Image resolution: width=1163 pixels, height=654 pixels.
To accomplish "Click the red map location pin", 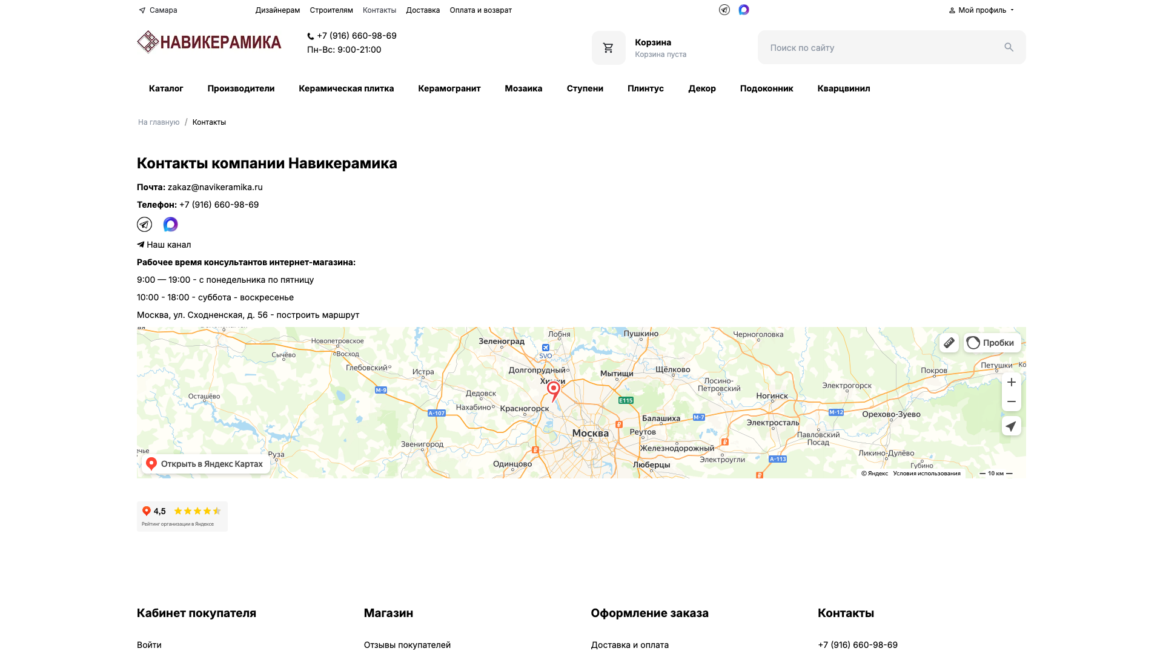I will (x=553, y=391).
